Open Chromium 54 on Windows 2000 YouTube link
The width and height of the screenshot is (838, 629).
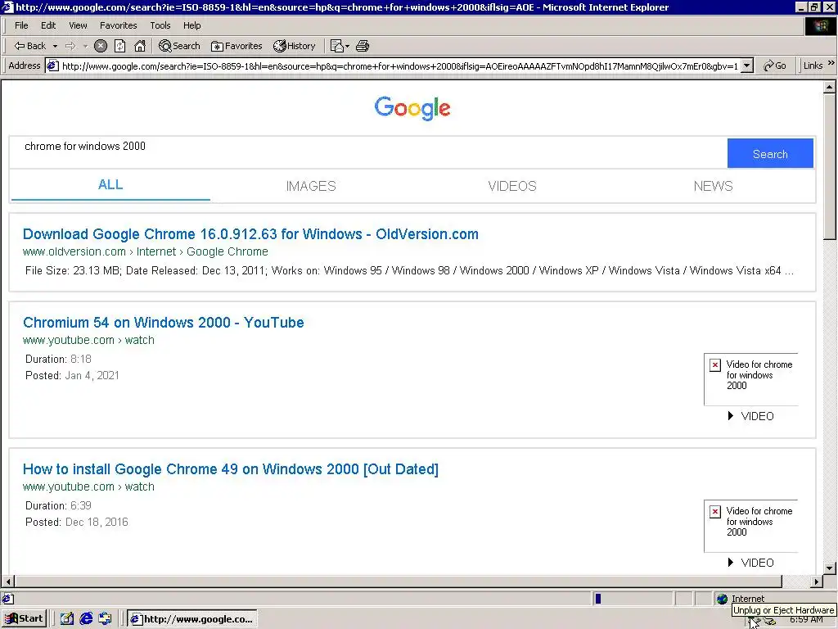164,323
